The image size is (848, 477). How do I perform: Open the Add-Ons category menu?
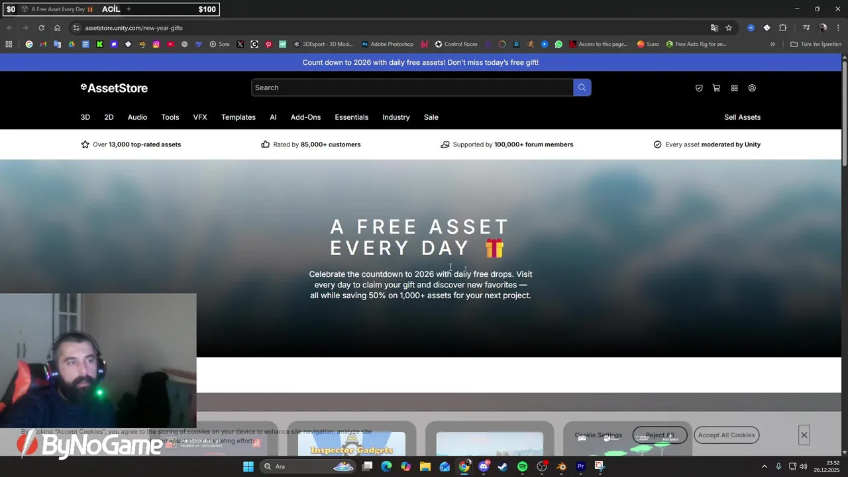coord(305,117)
